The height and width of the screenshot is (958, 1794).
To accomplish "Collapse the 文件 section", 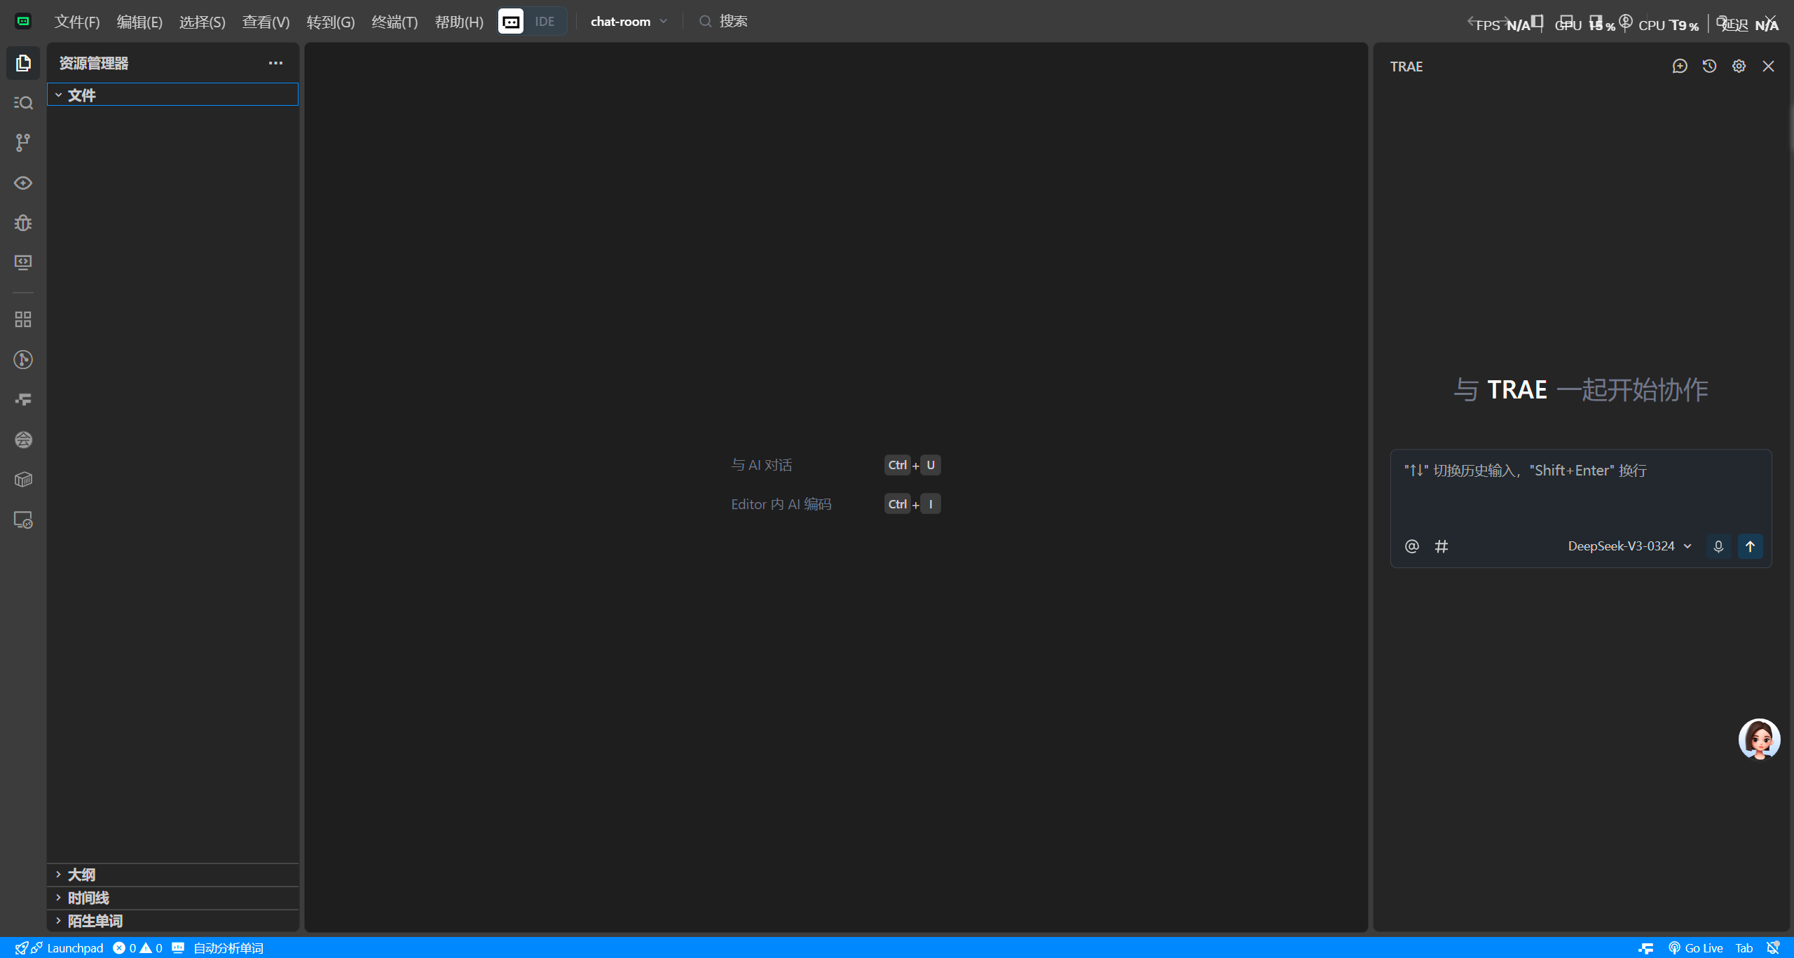I will 172,95.
